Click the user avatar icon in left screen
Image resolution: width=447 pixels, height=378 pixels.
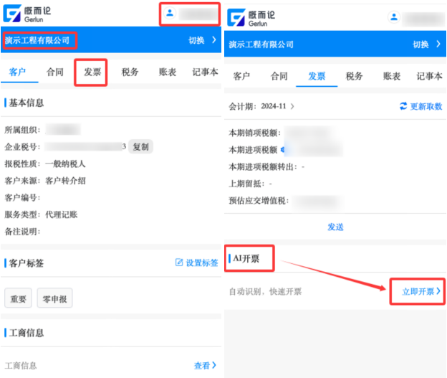pyautogui.click(x=170, y=13)
